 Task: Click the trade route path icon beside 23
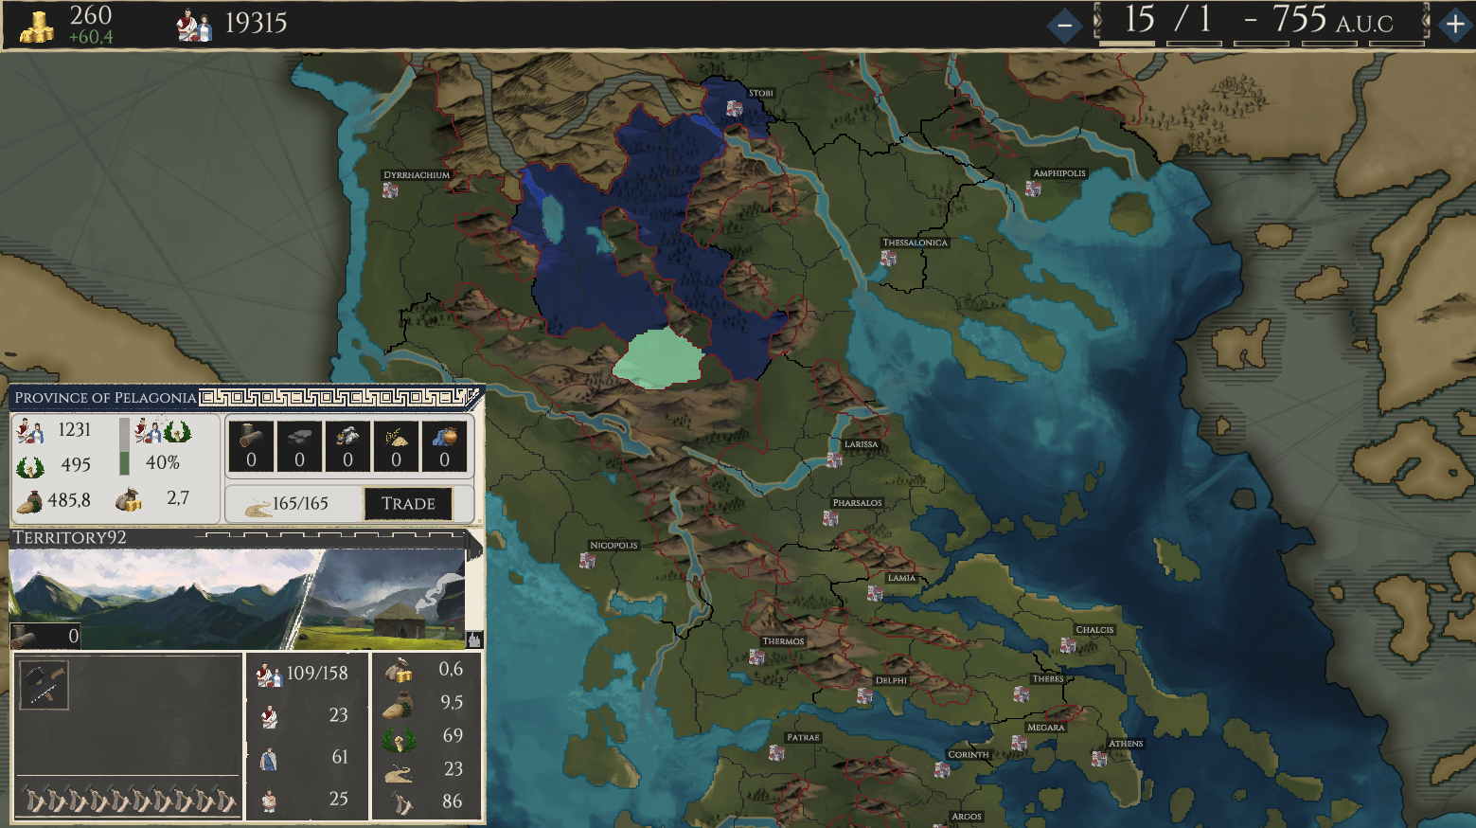398,773
